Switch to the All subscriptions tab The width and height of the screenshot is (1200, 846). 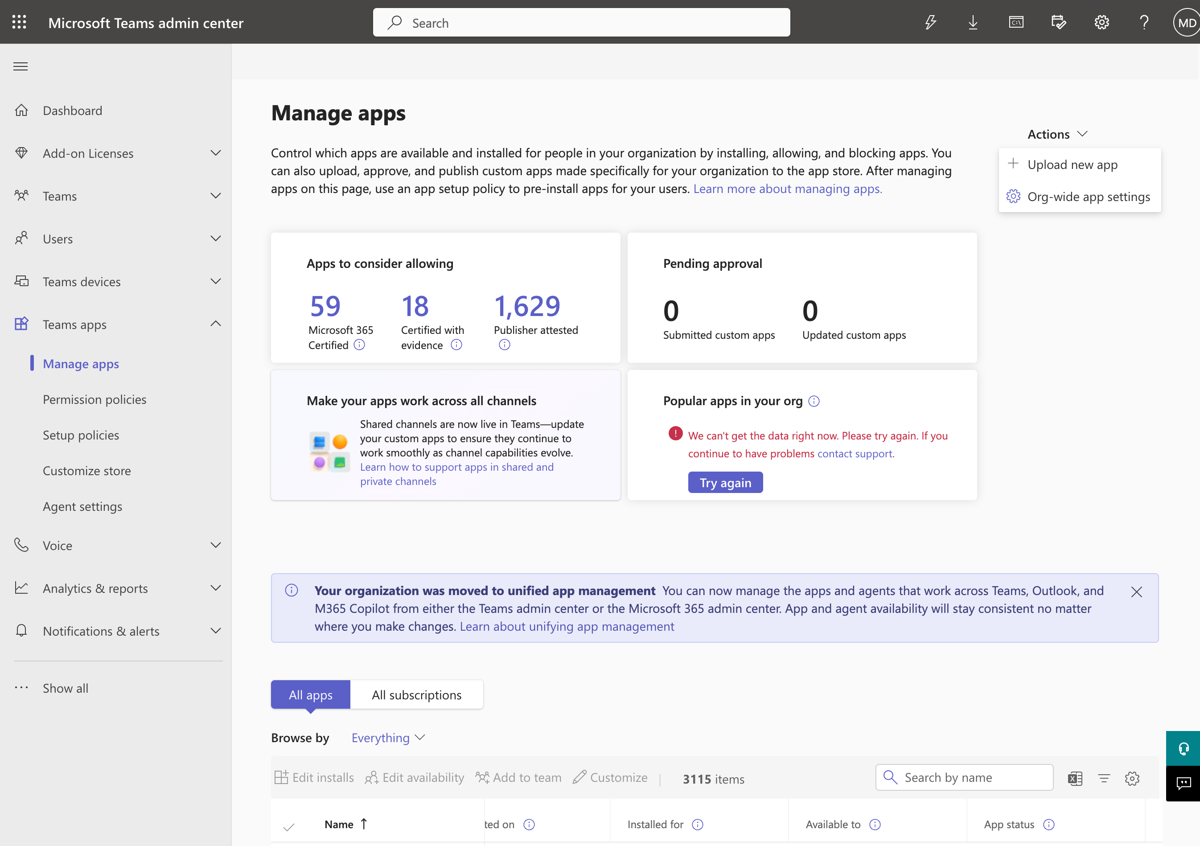(x=416, y=694)
